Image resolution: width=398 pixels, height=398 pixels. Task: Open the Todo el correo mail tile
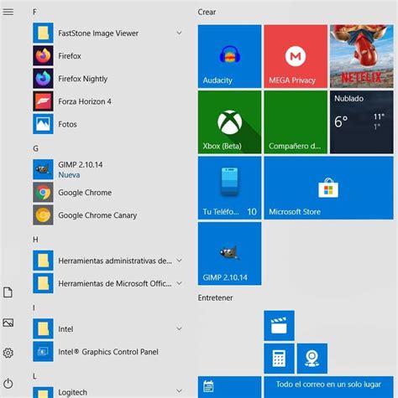click(x=328, y=387)
